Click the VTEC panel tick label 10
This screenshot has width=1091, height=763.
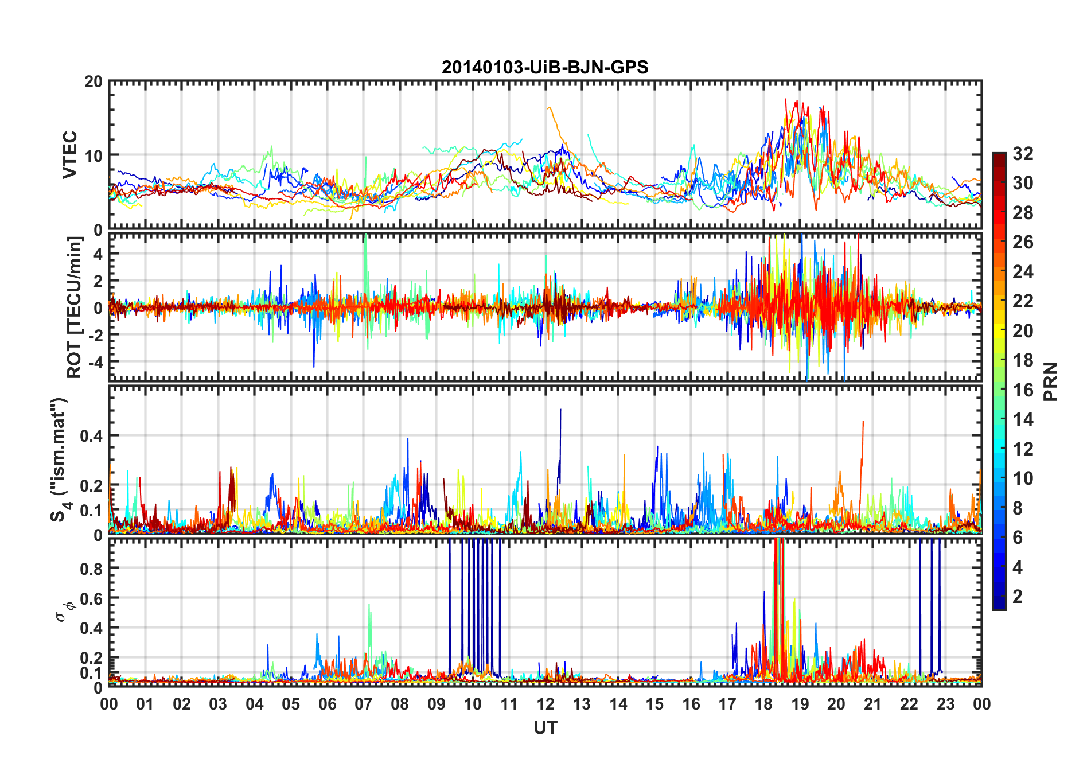coord(93,155)
